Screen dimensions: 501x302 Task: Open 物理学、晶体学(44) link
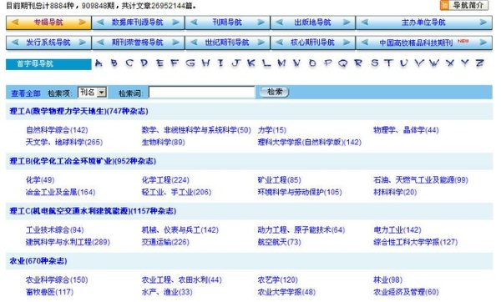[406, 130]
